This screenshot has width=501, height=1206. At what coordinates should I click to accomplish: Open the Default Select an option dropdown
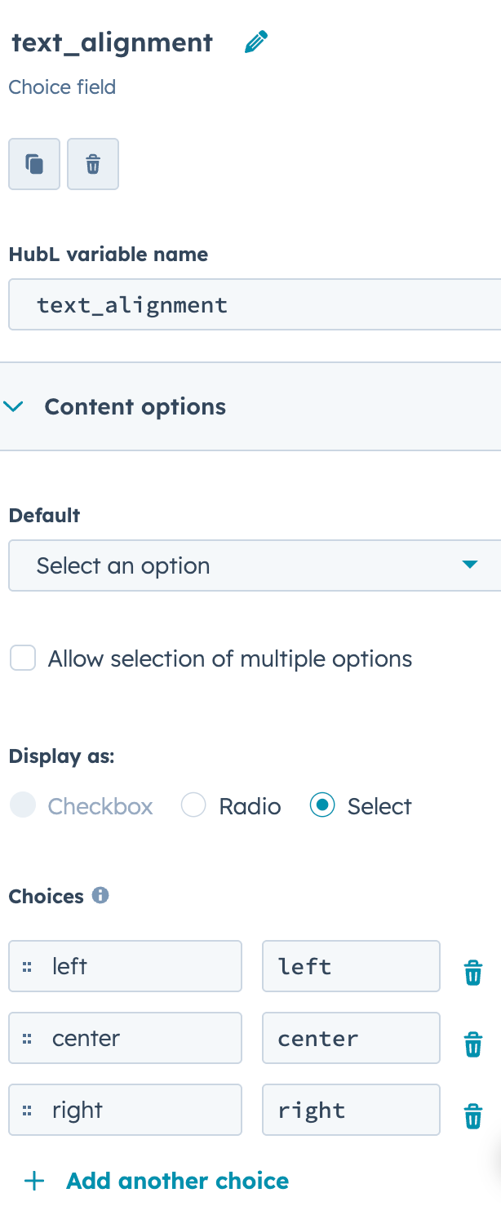(255, 565)
